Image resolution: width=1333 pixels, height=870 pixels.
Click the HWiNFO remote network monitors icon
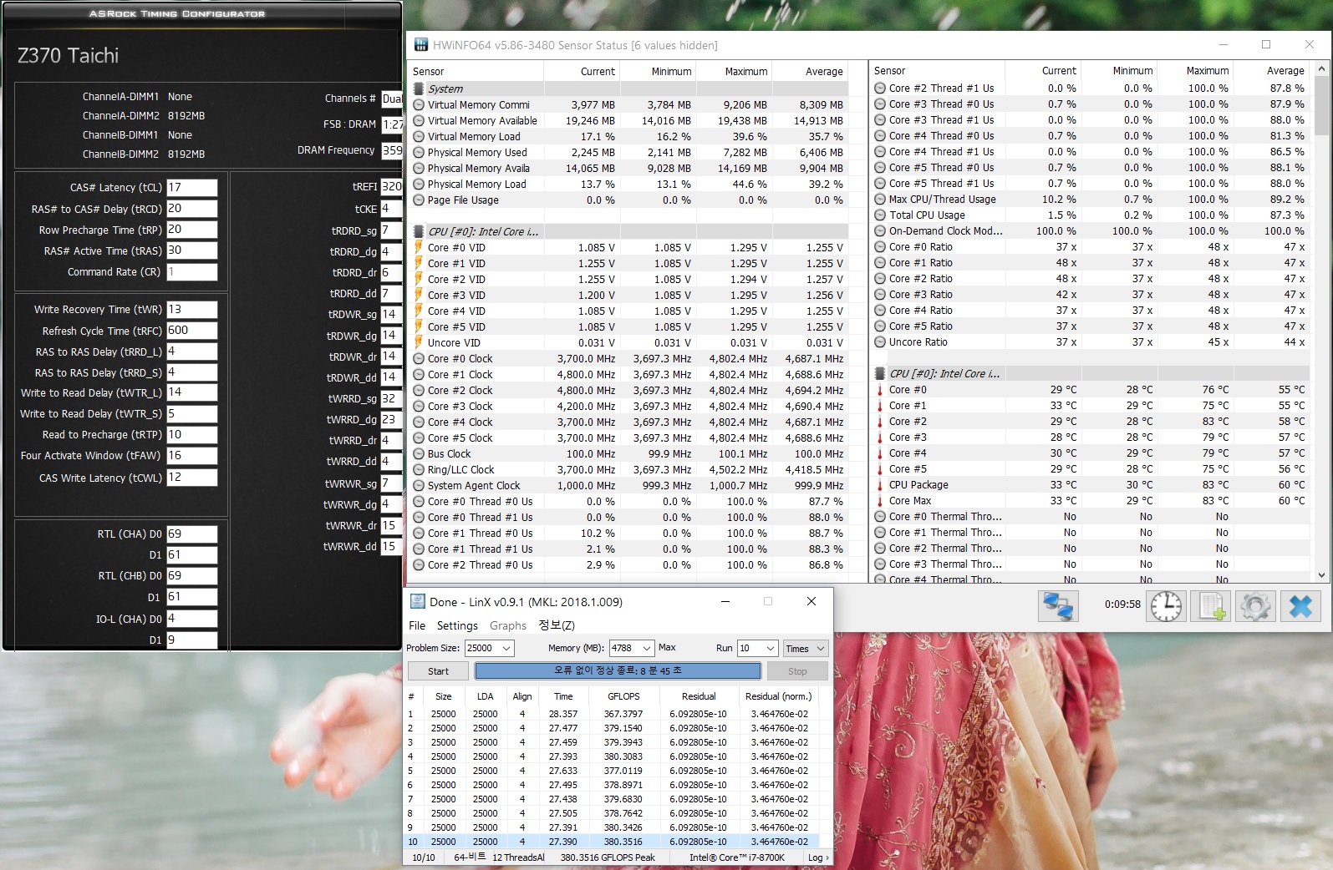click(x=1057, y=606)
